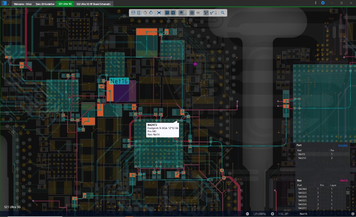356x217 pixels.
Task: Zoom in with the plus button
Action: (273, 214)
